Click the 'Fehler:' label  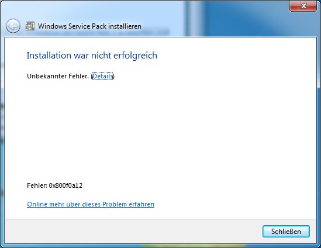point(37,185)
